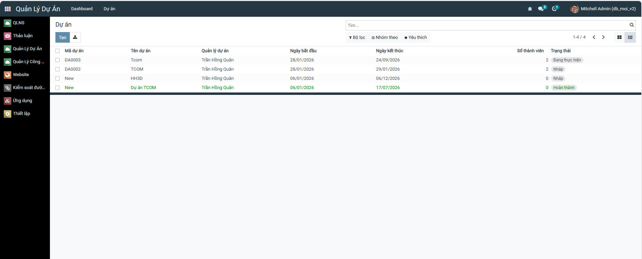Open the Ứng dụng apps icon

[8, 101]
